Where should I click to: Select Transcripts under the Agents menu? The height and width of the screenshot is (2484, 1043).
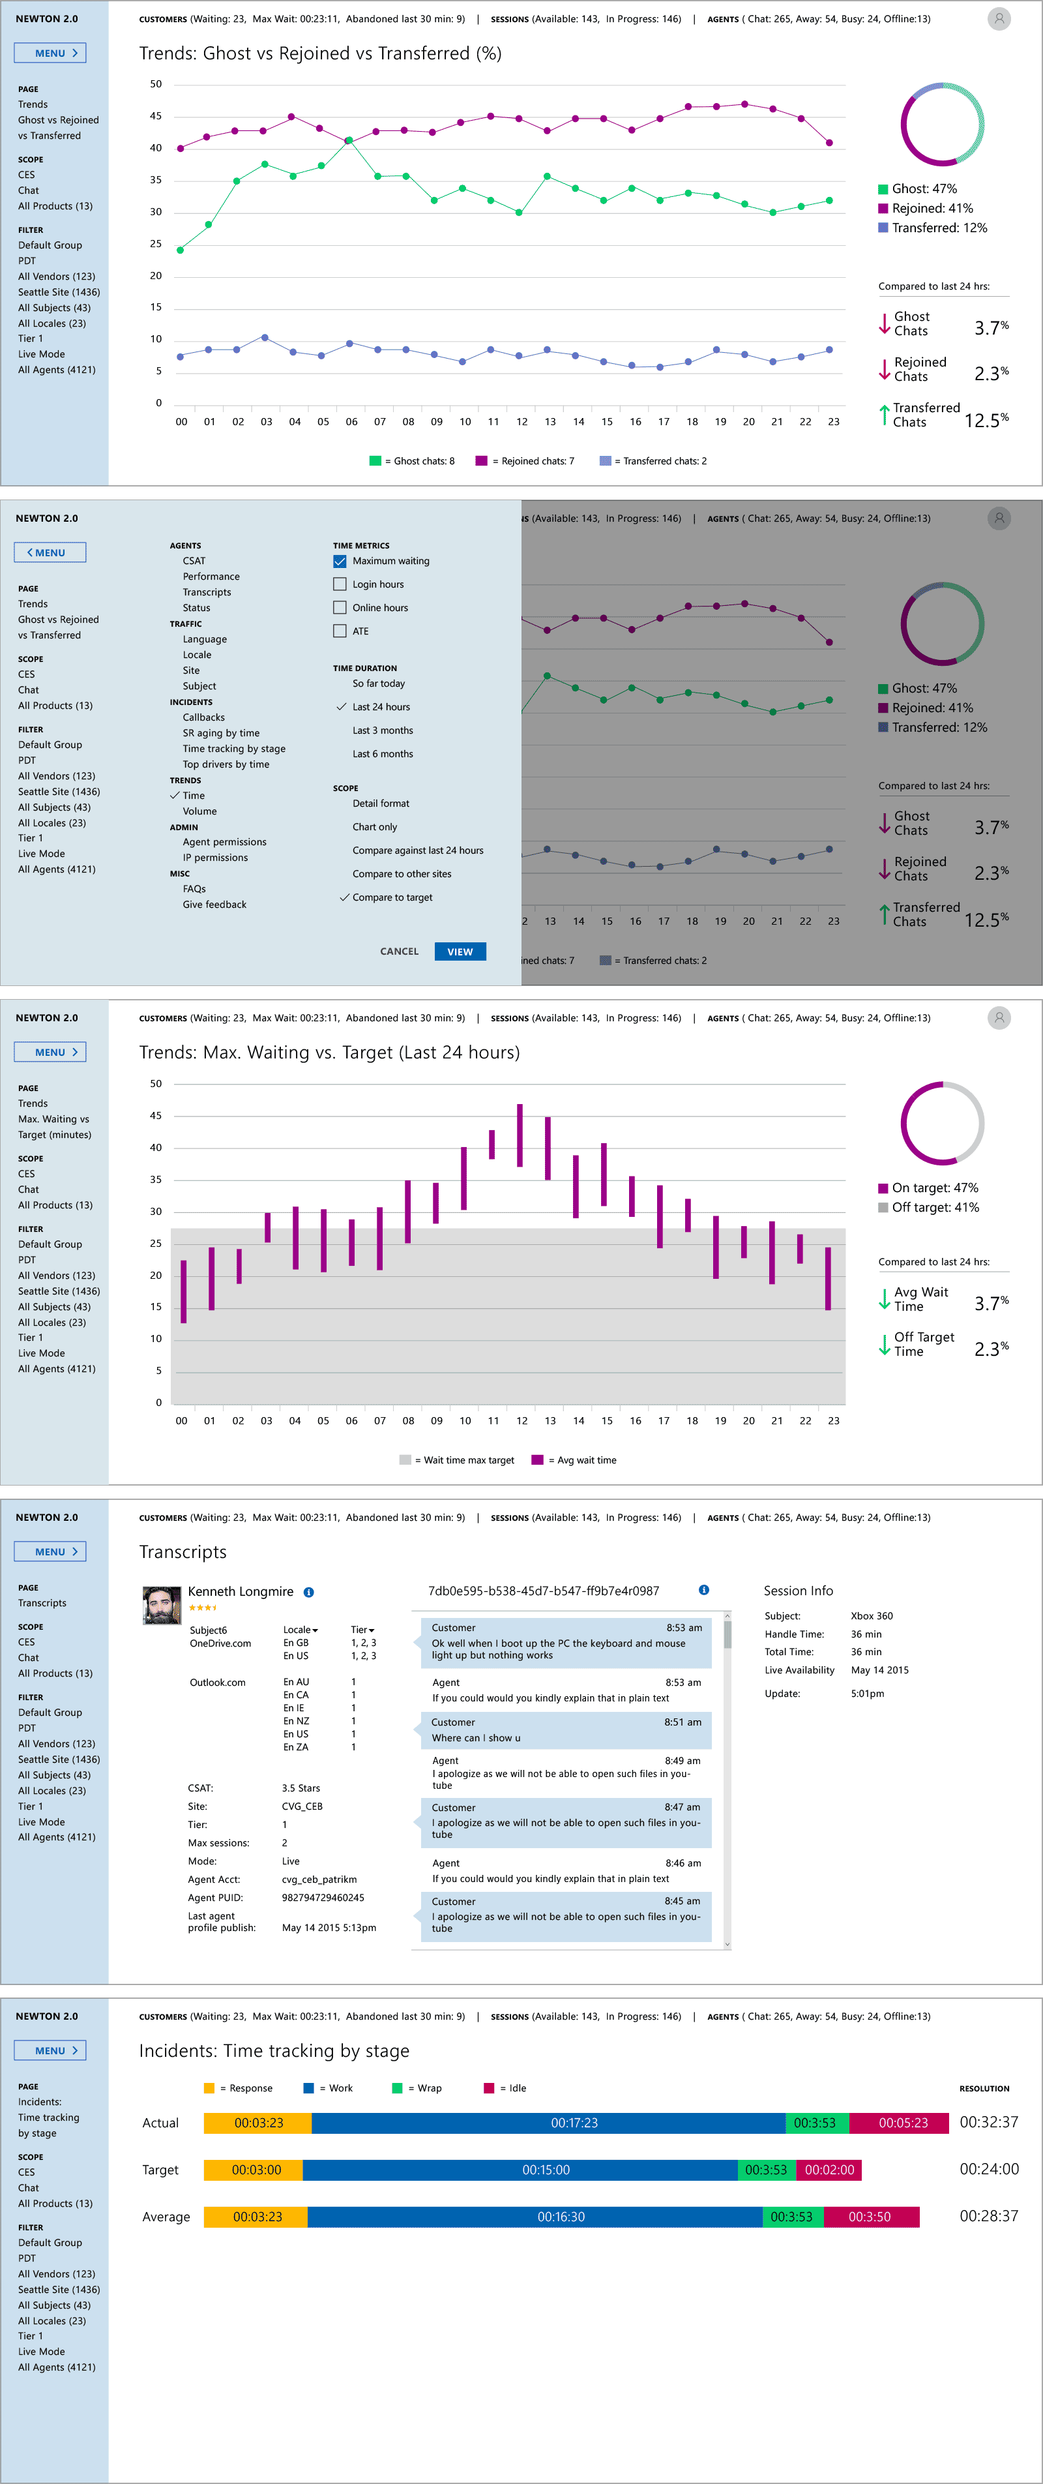(206, 592)
